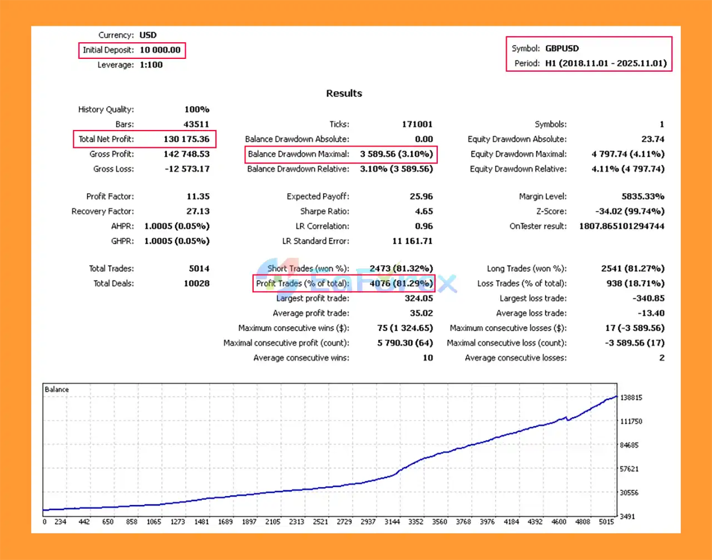Select the H1 period date range text
The image size is (712, 560).
tap(605, 63)
